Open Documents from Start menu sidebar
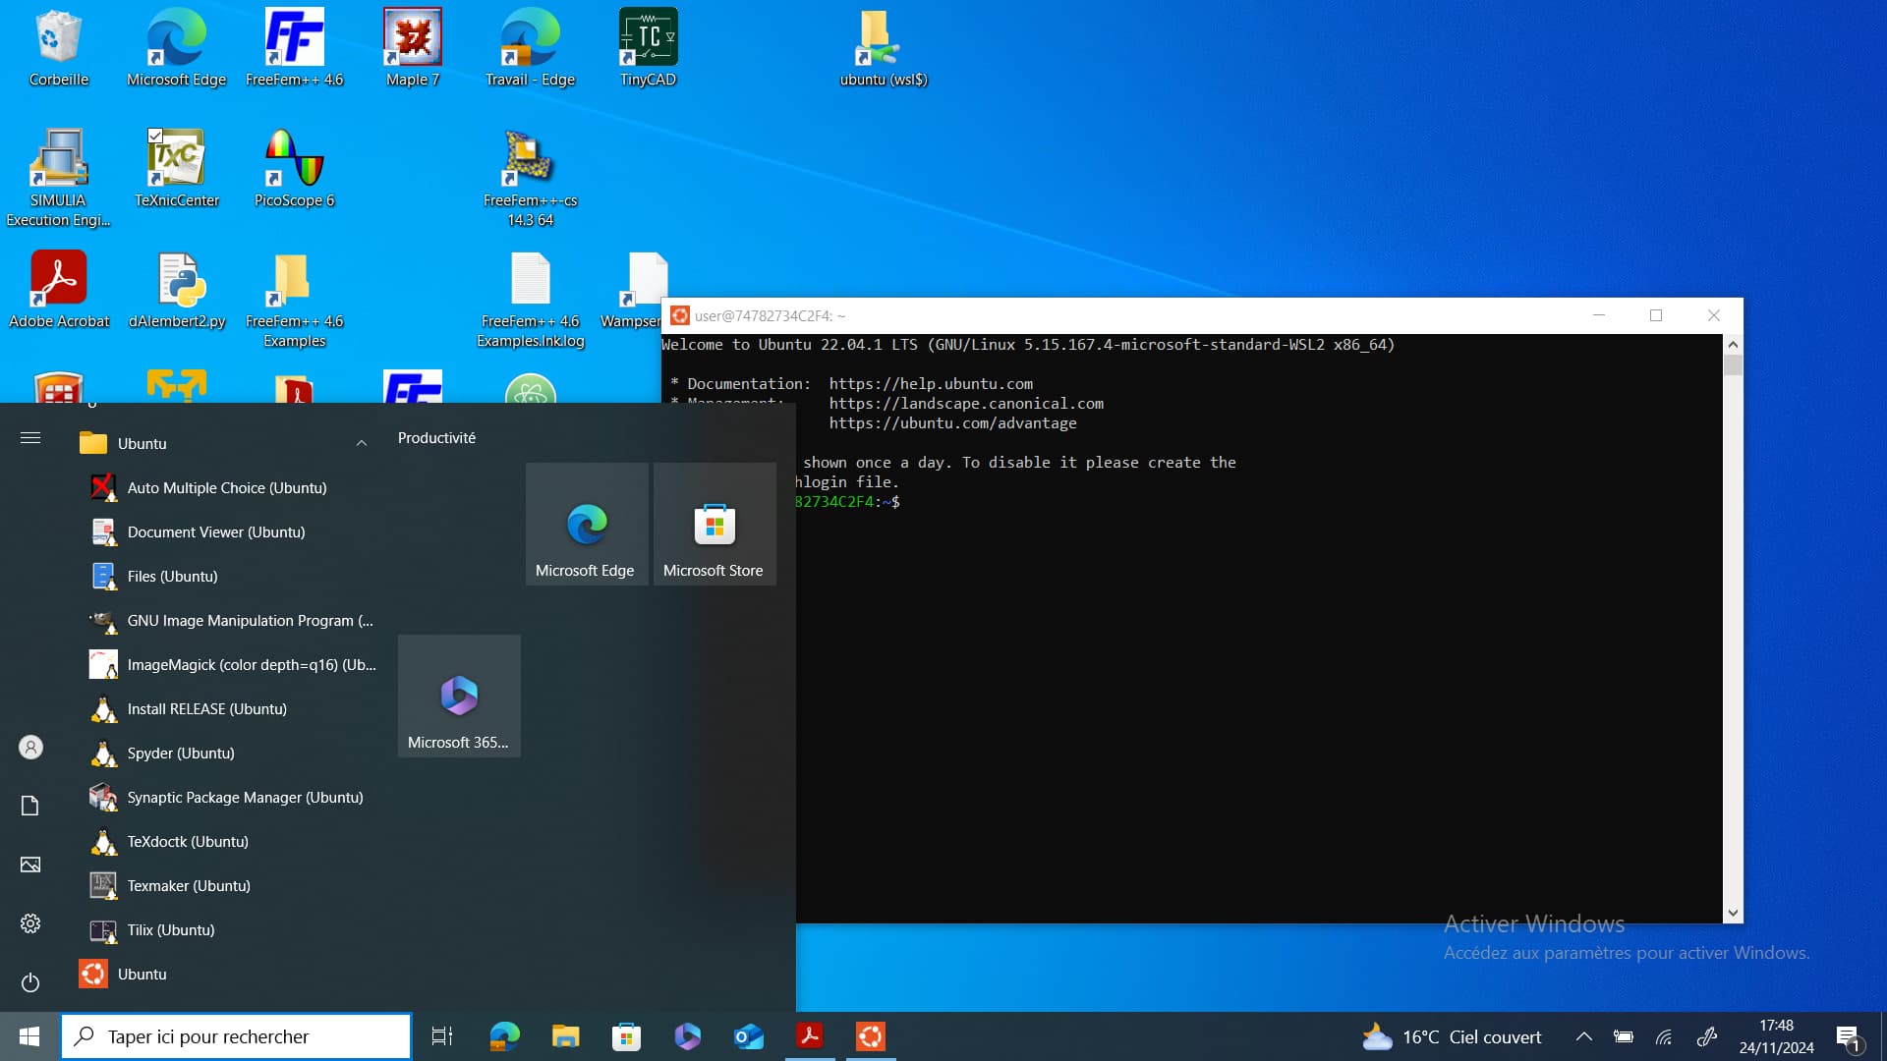The width and height of the screenshot is (1887, 1061). tap(30, 807)
